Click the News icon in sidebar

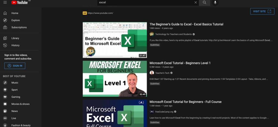(x=5, y=111)
